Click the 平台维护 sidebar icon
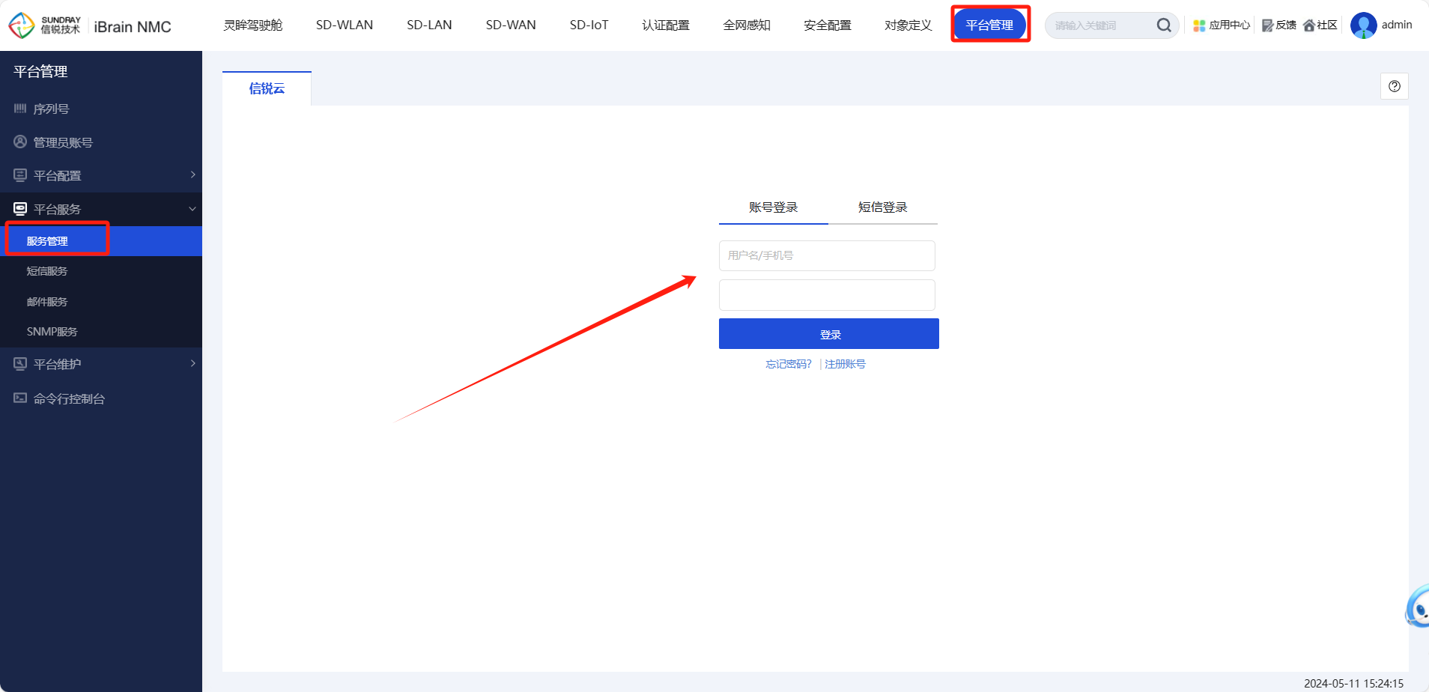This screenshot has width=1429, height=692. 20,363
